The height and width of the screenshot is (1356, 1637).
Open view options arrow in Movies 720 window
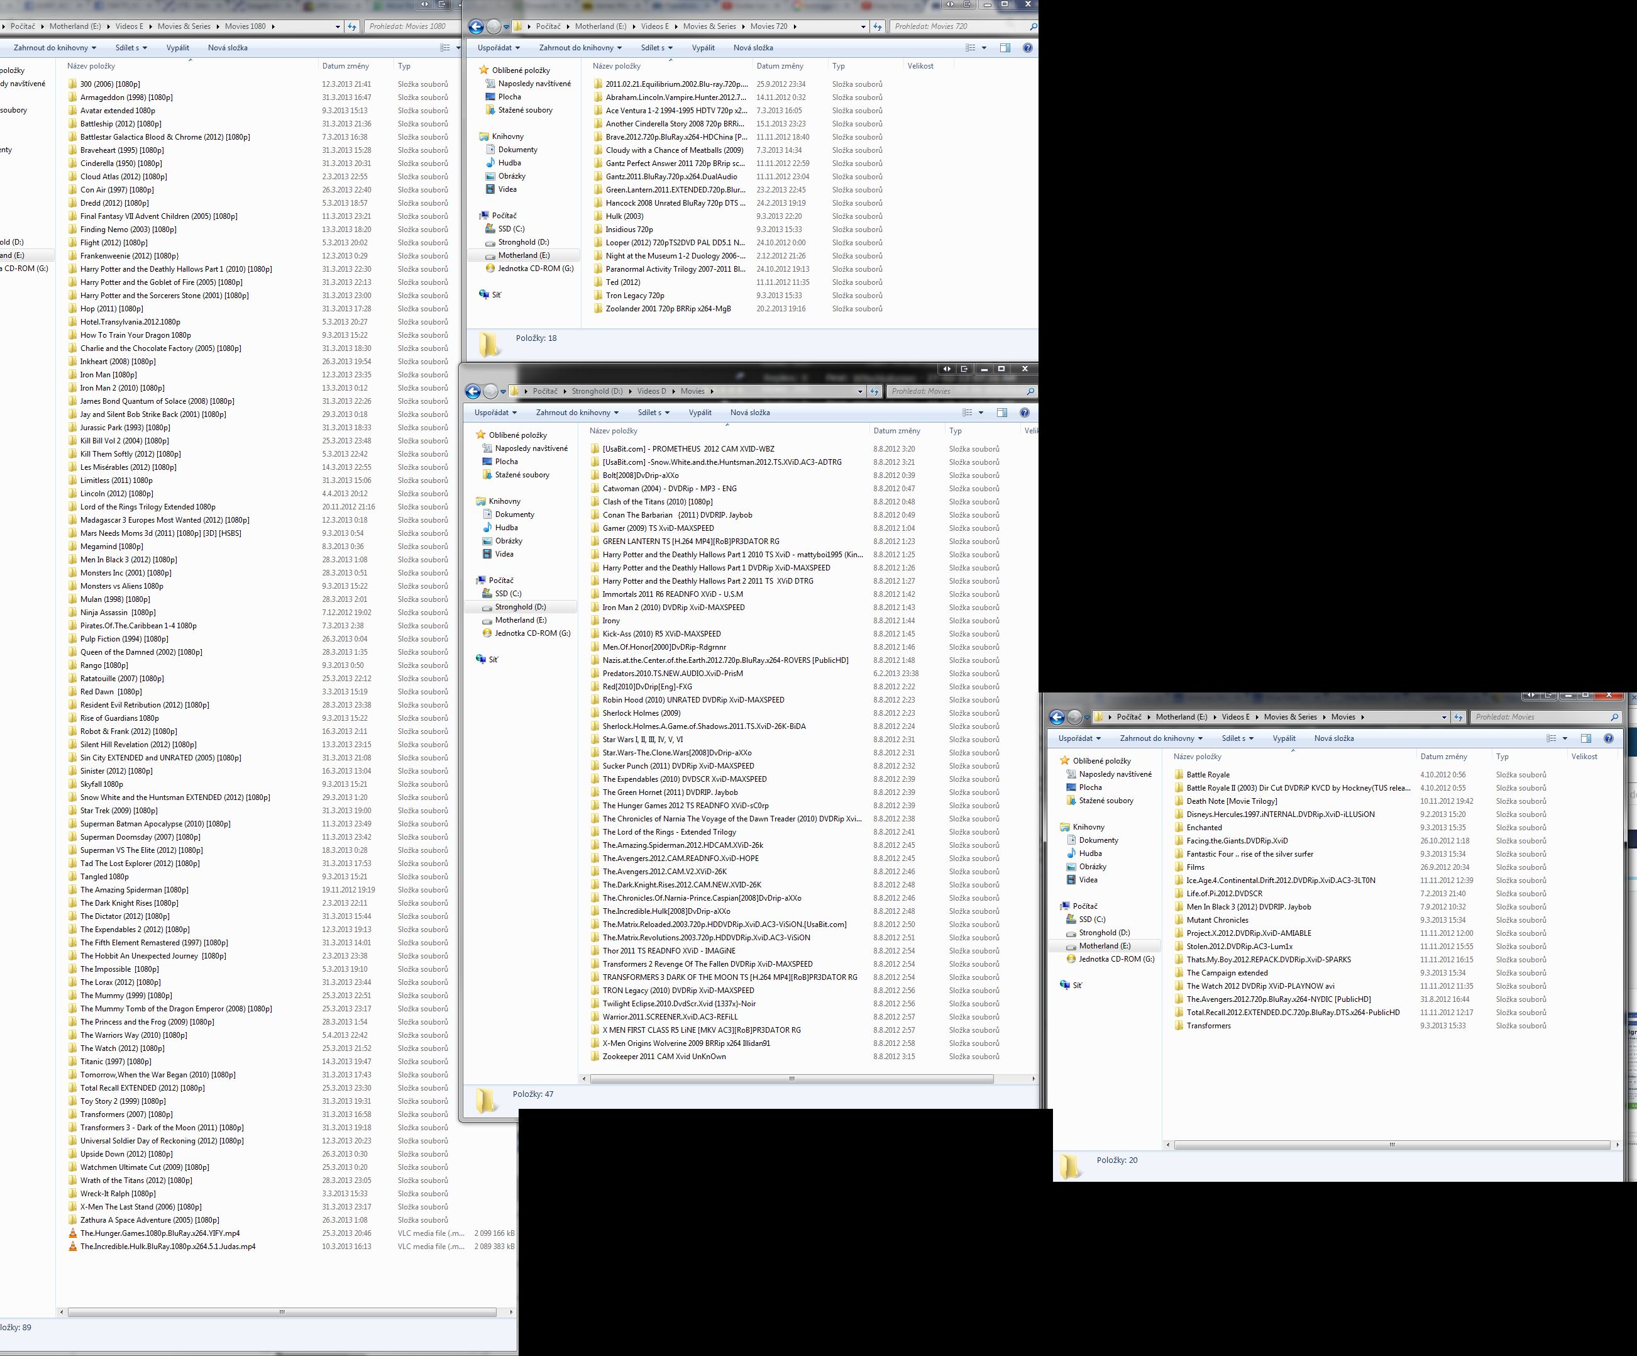click(x=984, y=48)
